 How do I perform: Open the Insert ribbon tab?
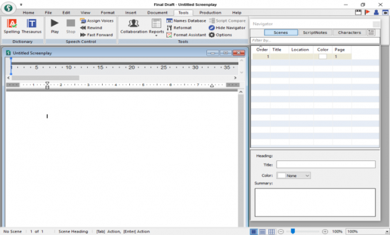coord(131,13)
